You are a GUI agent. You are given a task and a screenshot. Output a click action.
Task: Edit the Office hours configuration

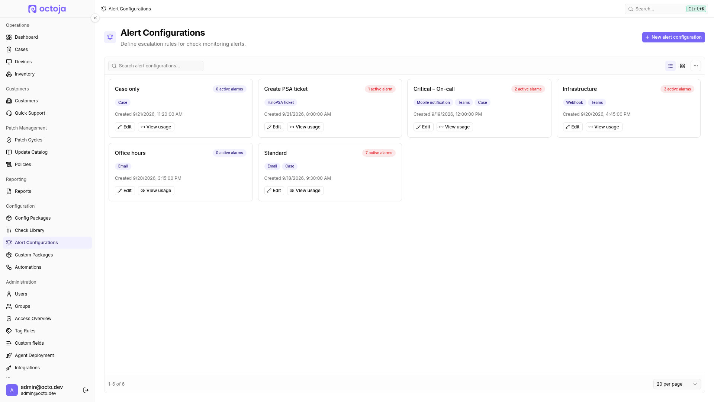click(125, 191)
